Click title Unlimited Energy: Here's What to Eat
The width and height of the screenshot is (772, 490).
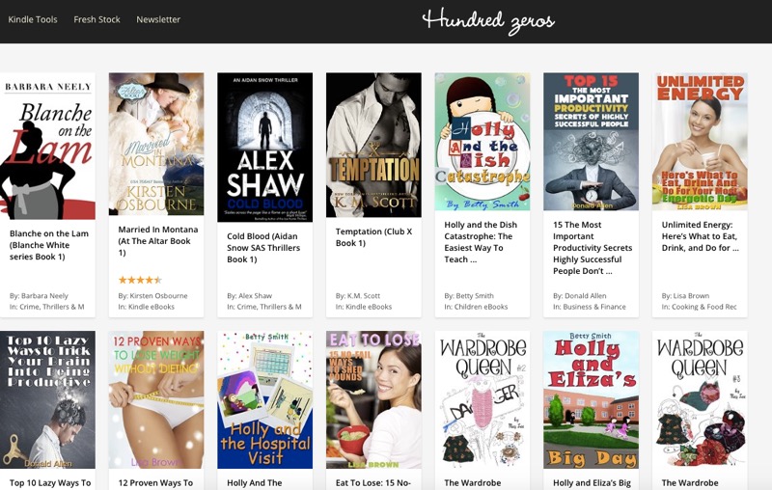[701, 236]
